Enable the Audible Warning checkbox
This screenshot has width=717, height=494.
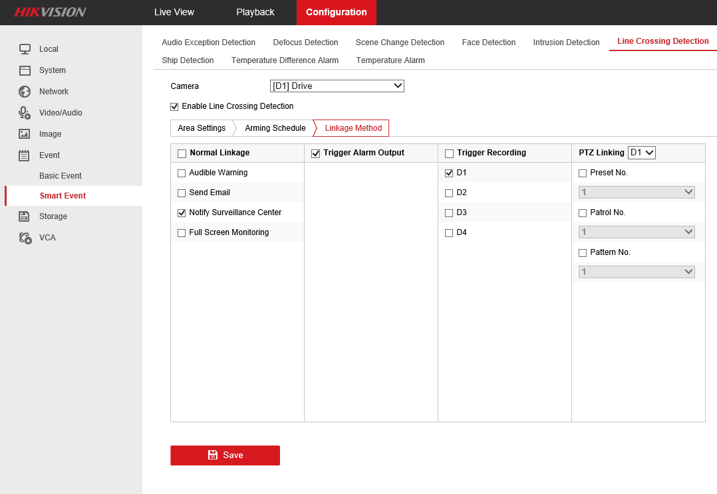pos(182,173)
